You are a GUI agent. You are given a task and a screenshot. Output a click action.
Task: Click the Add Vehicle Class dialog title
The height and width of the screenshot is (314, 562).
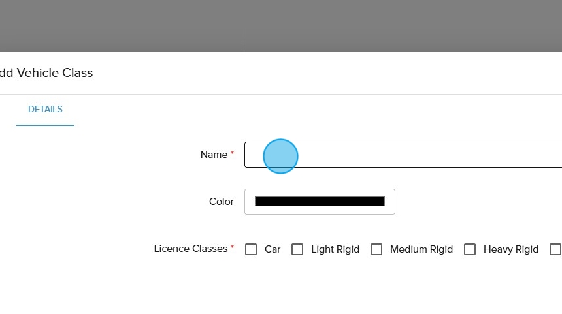point(46,73)
